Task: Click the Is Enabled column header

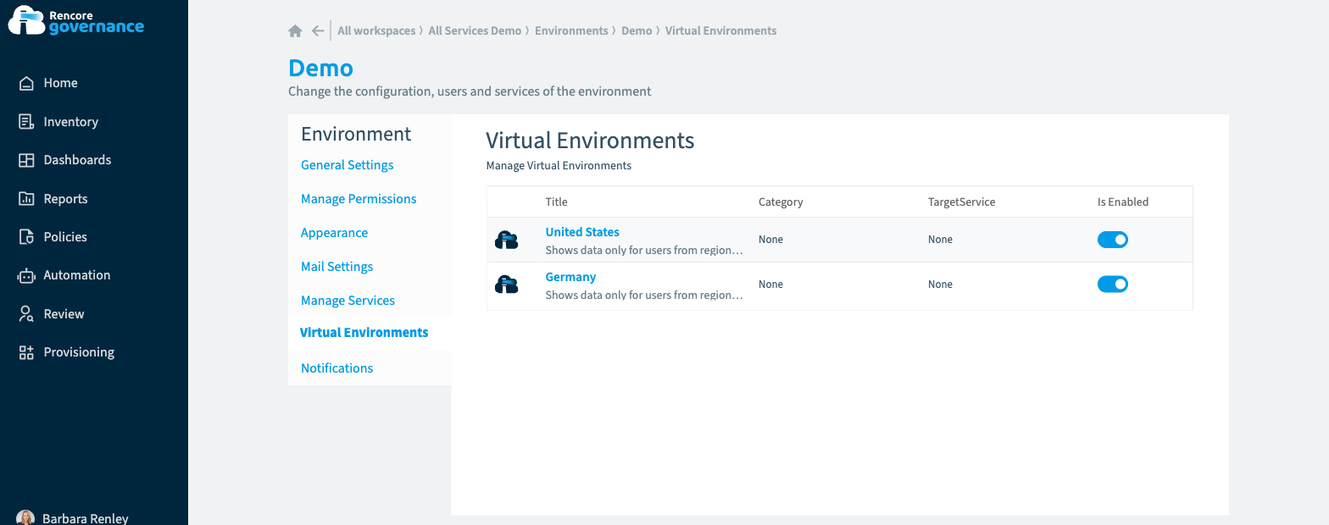Action: click(1123, 202)
